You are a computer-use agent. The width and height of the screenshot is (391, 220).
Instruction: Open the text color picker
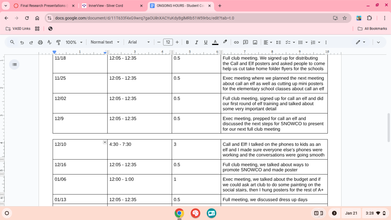pyautogui.click(x=215, y=42)
